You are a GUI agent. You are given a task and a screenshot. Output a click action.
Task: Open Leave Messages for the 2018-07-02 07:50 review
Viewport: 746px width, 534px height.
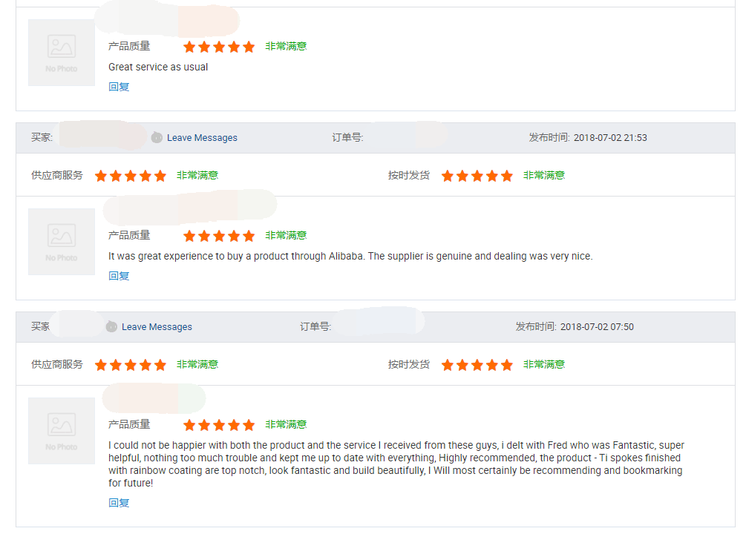[x=157, y=326]
